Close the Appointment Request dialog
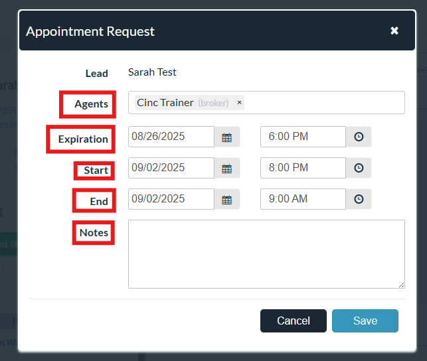 tap(394, 31)
